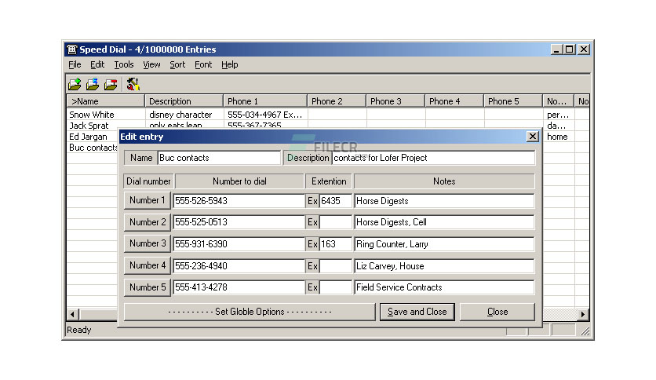Click the Ring Counter, Larry notes field
Image resolution: width=656 pixels, height=380 pixels.
[444, 244]
